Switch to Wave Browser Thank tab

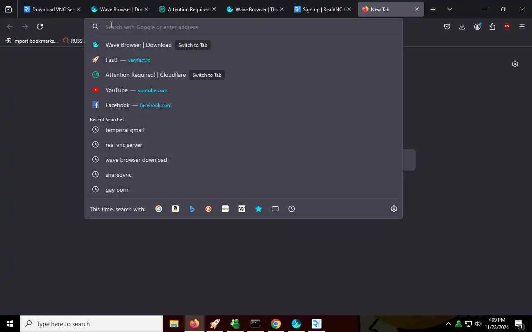[x=255, y=9]
